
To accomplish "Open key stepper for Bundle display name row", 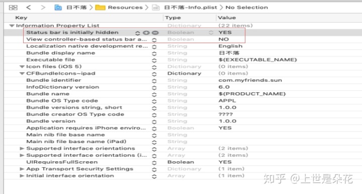I will (x=154, y=53).
